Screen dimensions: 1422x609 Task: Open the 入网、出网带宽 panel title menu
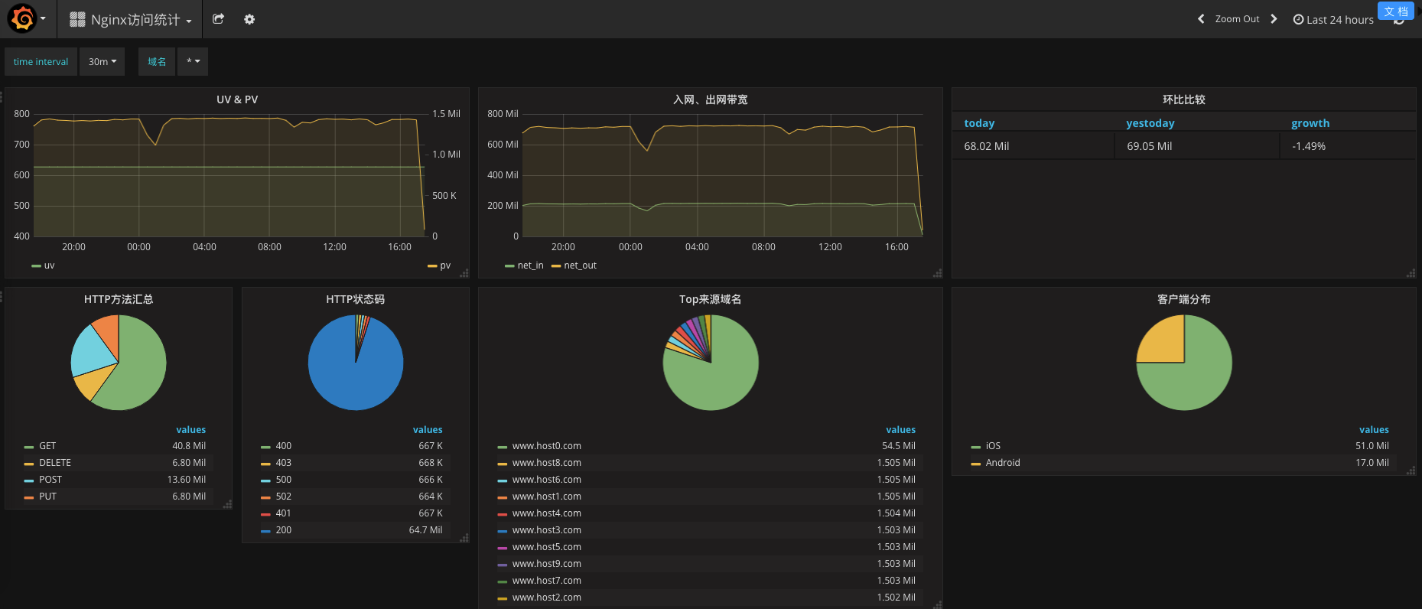(x=711, y=99)
